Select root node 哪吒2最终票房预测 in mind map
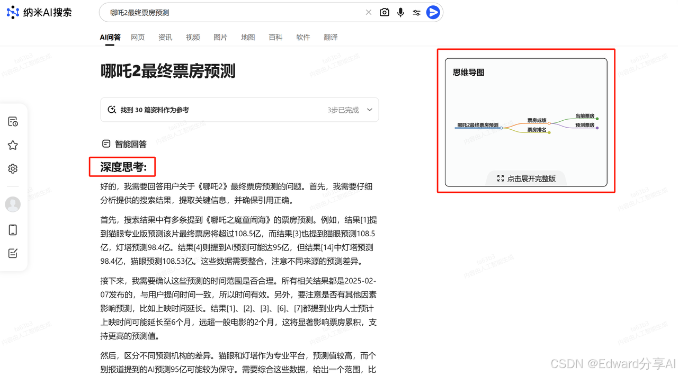The height and width of the screenshot is (375, 678). click(478, 125)
